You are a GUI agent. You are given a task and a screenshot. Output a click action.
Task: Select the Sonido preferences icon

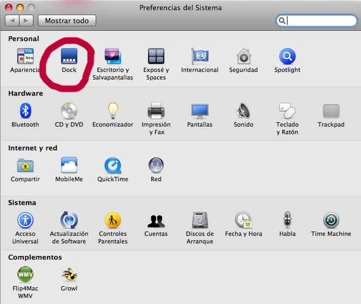243,111
